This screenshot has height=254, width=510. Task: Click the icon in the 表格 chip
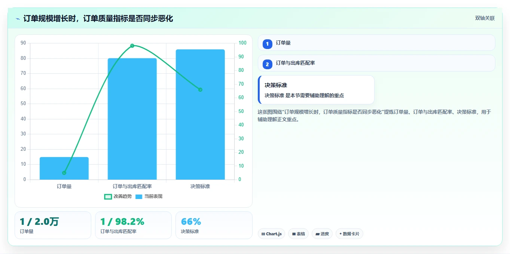coord(294,234)
